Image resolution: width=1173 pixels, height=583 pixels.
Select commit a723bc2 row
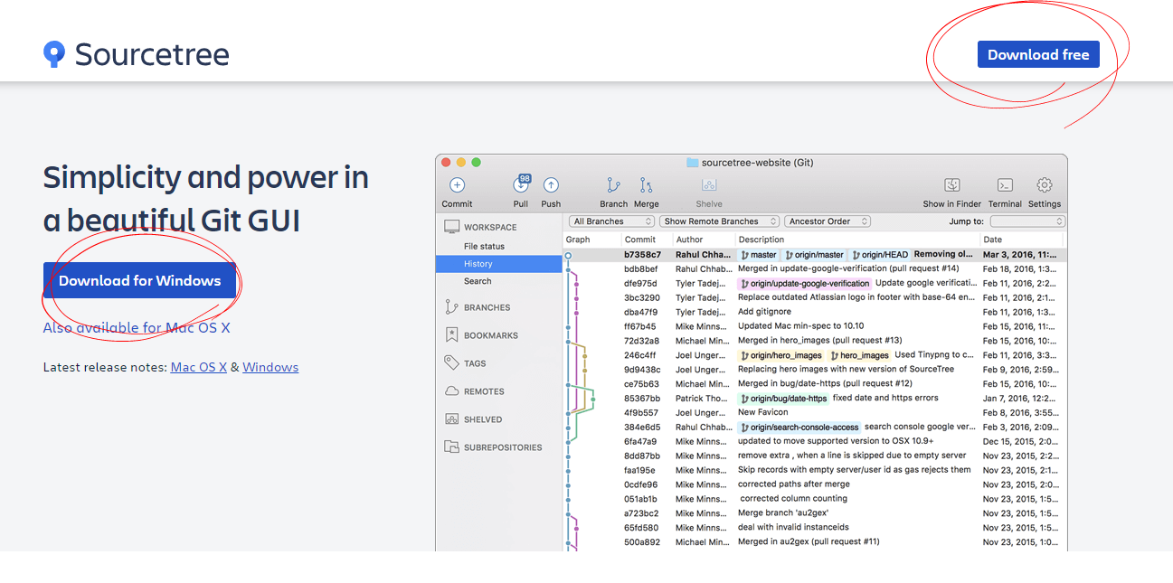[x=815, y=513]
